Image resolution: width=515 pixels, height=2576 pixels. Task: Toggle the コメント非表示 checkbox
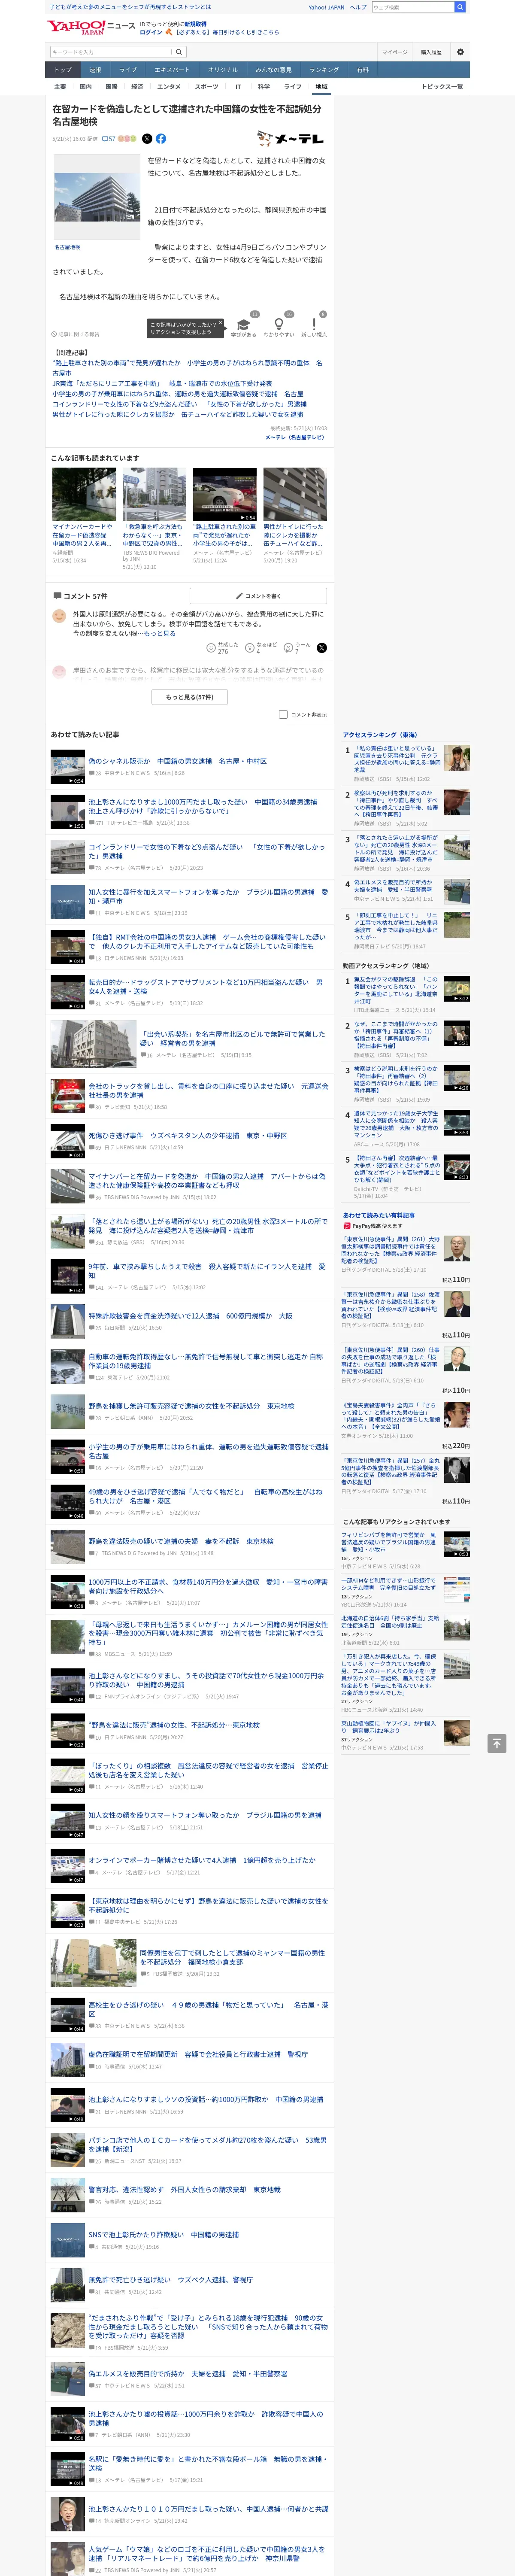283,714
